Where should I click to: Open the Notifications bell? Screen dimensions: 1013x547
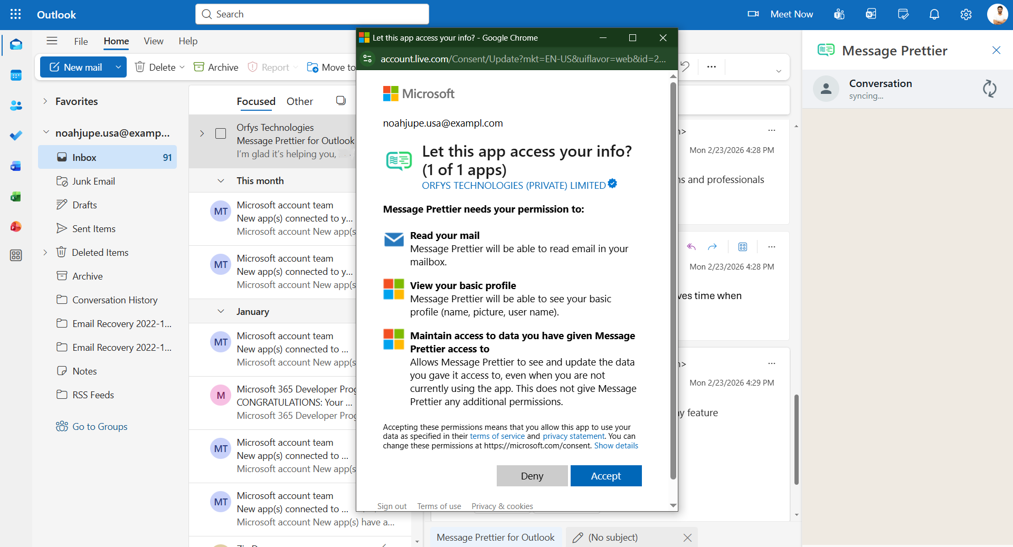pos(934,14)
